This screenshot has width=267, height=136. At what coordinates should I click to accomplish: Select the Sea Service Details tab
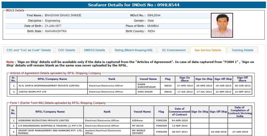[x=208, y=50]
